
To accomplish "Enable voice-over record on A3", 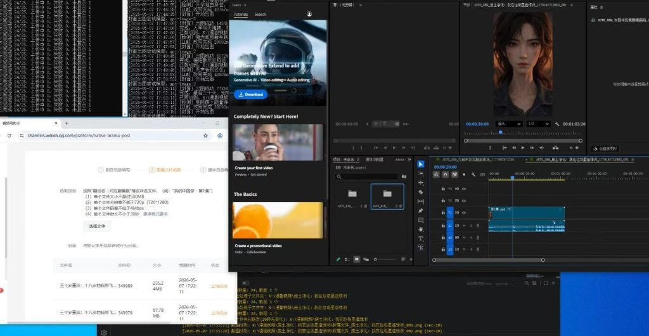I will tap(478, 250).
